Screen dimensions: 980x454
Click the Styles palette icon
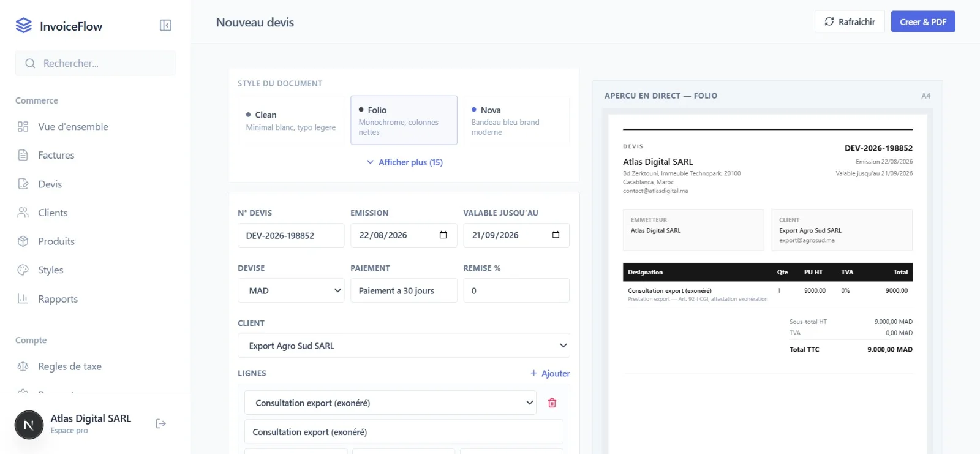pos(23,270)
